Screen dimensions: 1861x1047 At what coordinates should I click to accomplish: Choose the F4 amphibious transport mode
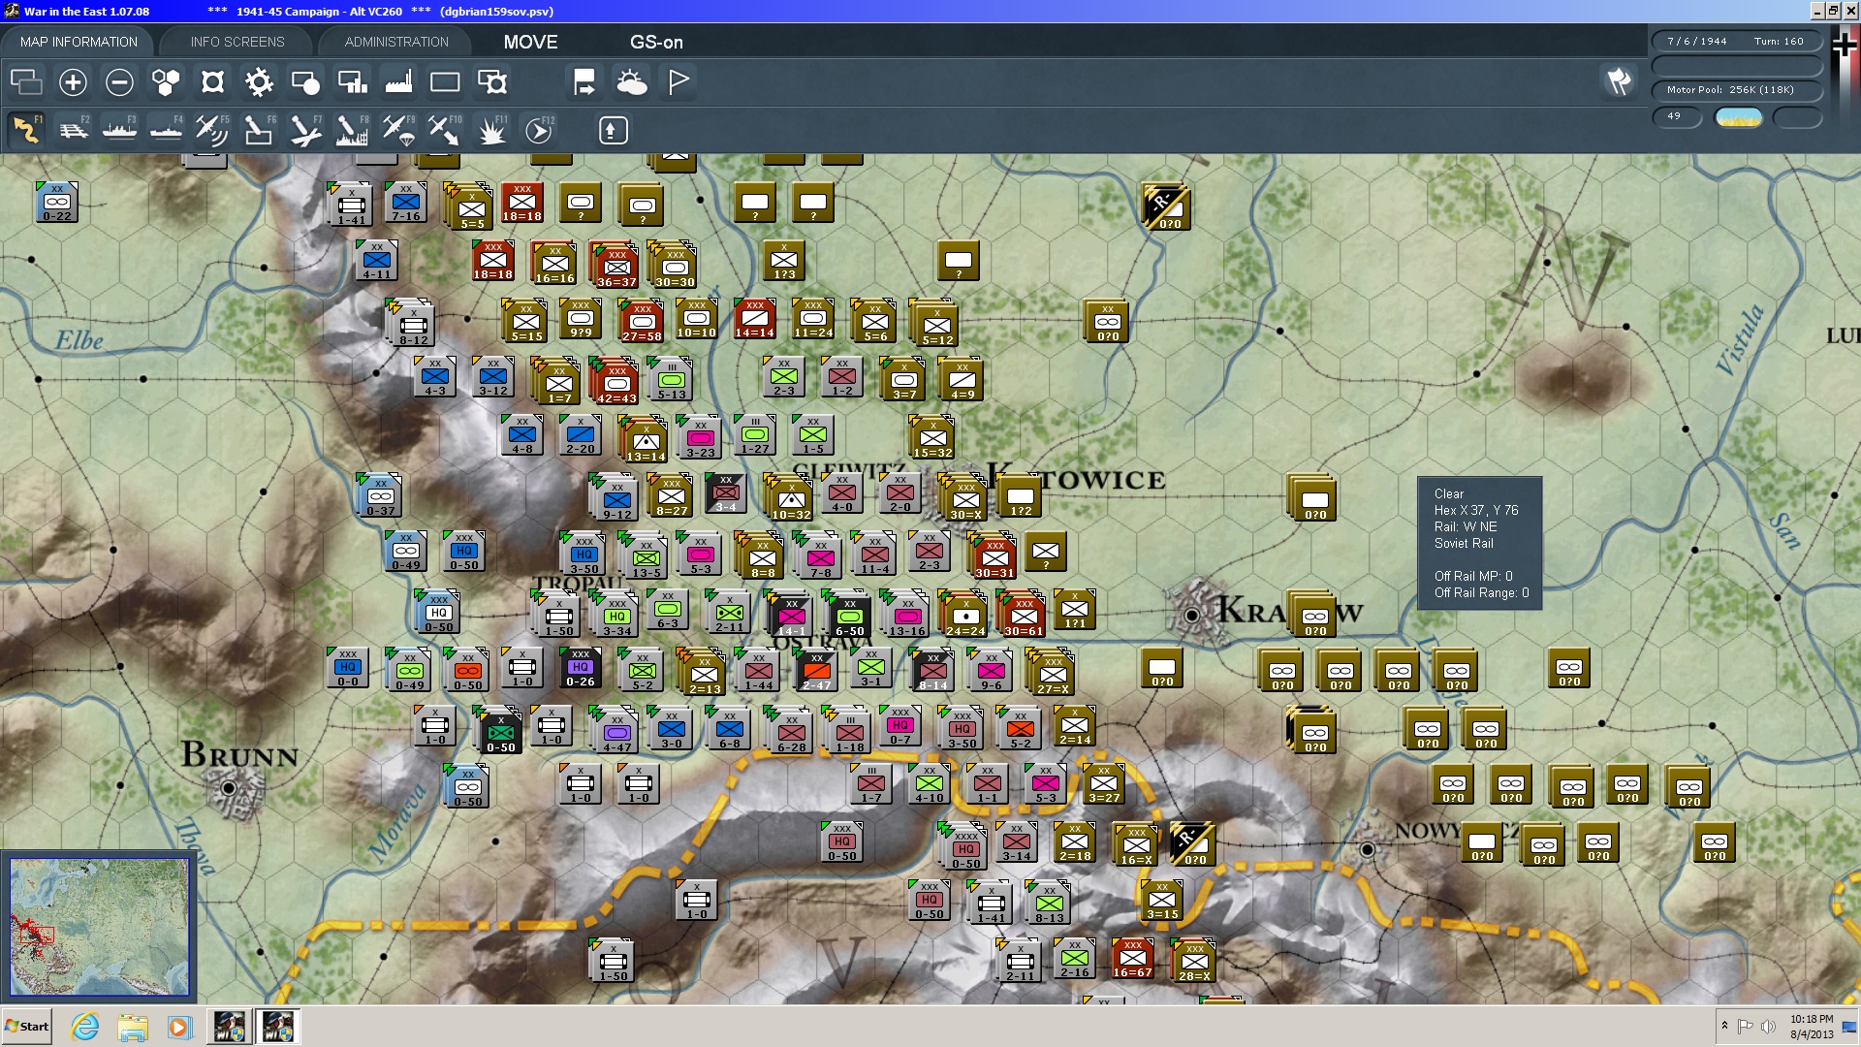click(x=166, y=130)
